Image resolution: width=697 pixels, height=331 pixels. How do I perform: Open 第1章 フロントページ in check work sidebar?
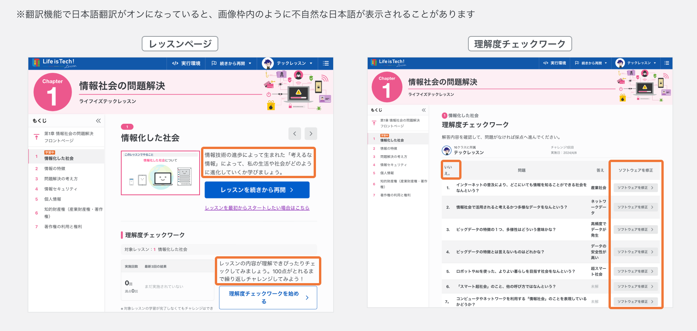400,123
